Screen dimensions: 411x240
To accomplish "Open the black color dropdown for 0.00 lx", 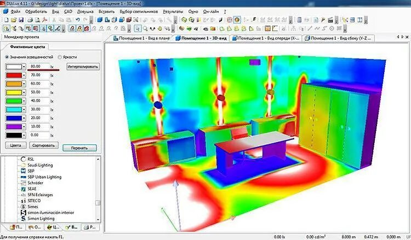I will (24, 136).
